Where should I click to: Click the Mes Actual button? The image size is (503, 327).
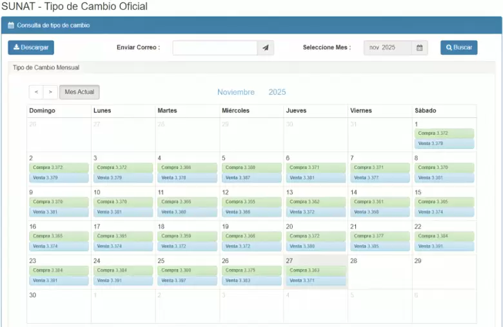(x=79, y=92)
